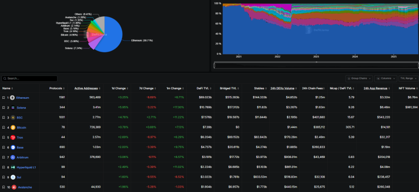The height and width of the screenshot is (192, 419).
Task: Click the Others (9.41%) pie label
Action: 83,14
